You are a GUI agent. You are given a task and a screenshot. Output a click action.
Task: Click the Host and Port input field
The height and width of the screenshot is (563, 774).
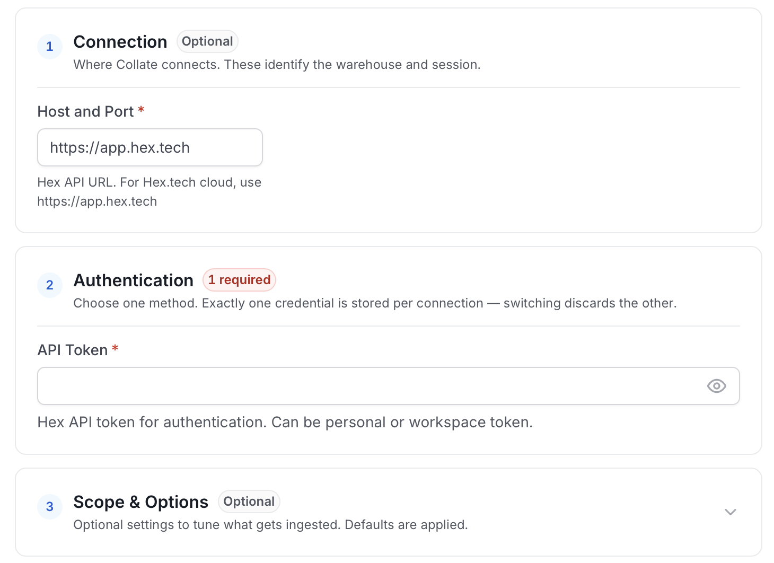tap(150, 147)
